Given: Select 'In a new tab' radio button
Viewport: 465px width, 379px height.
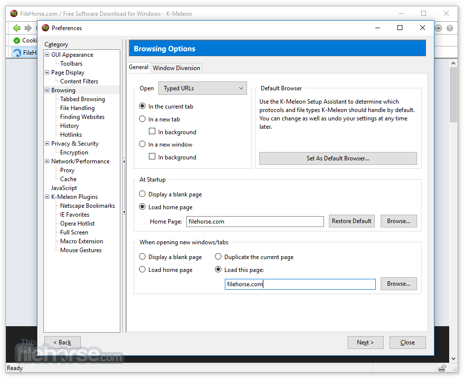Looking at the screenshot, I should pyautogui.click(x=143, y=119).
